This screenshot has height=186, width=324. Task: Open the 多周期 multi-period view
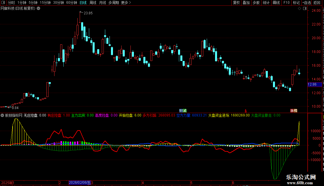pos(114,3)
